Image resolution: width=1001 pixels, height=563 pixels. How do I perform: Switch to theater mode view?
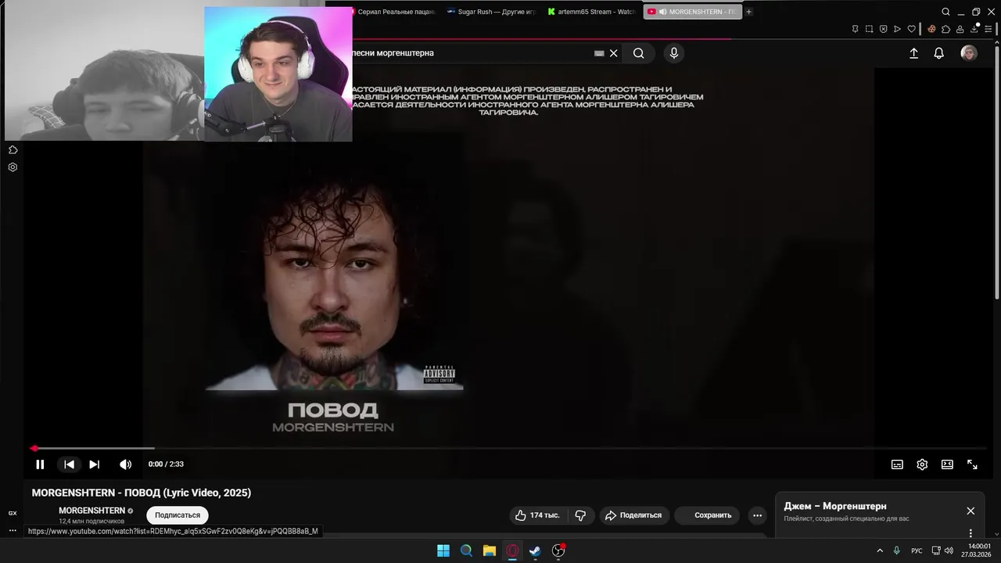[x=947, y=464]
